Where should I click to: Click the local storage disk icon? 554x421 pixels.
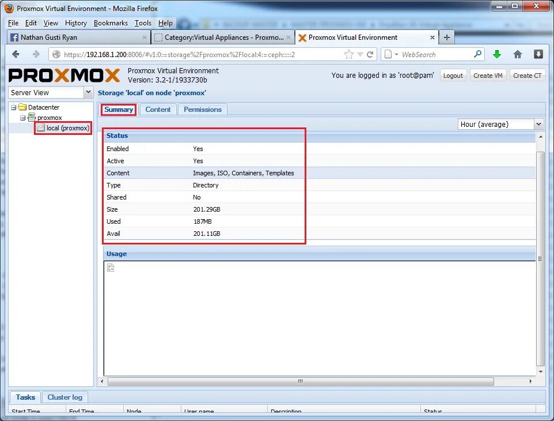pos(41,127)
